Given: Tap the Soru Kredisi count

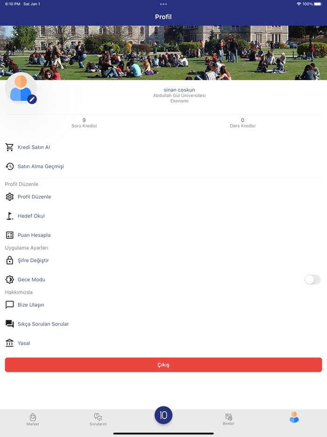Looking at the screenshot, I should [x=84, y=120].
